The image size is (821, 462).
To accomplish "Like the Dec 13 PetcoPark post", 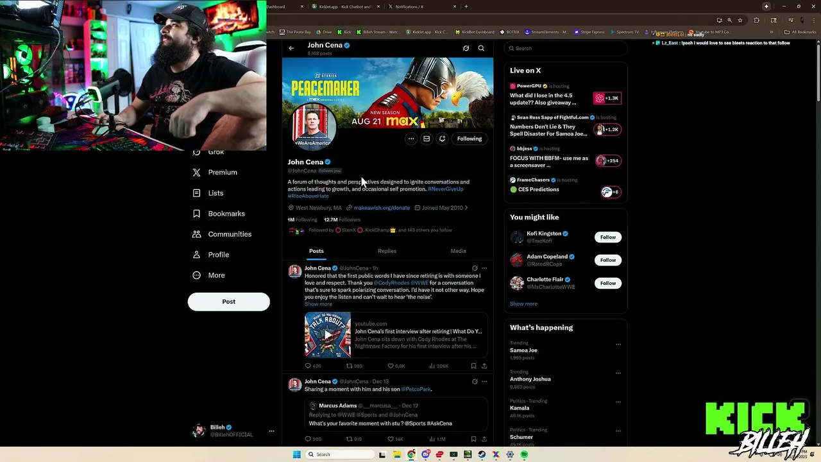I will (x=396, y=439).
